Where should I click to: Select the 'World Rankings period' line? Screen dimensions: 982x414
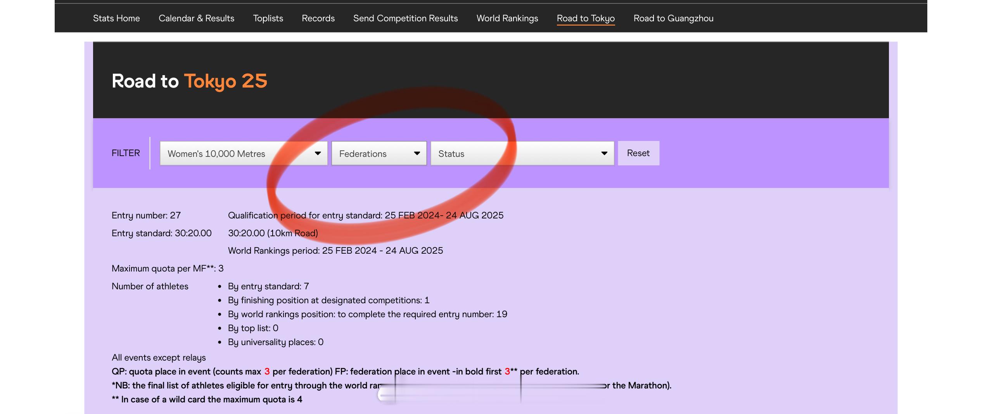click(x=335, y=251)
